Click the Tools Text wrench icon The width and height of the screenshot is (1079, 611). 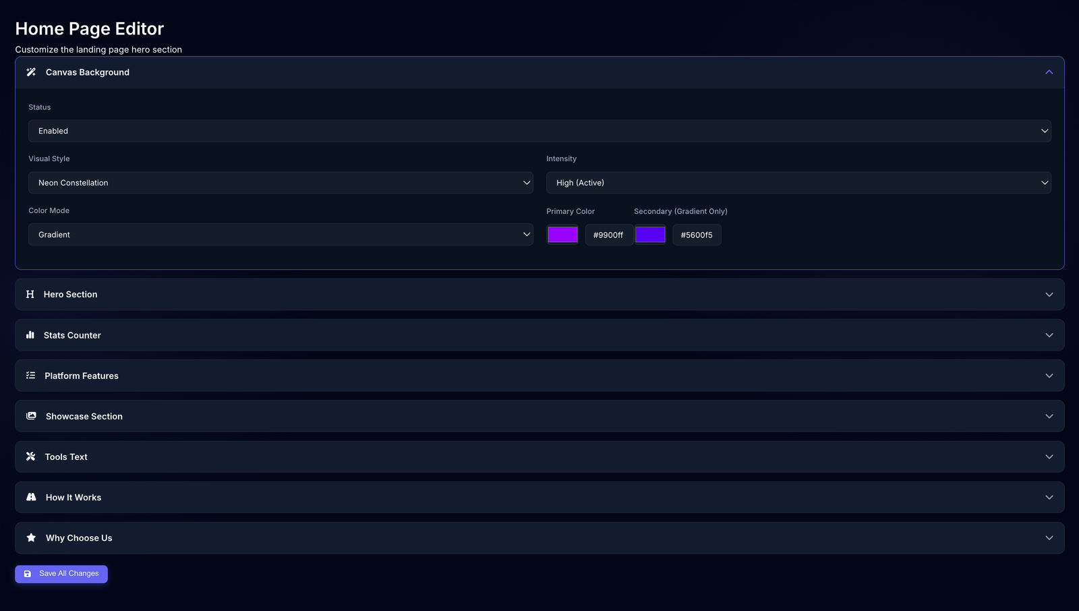coord(30,457)
